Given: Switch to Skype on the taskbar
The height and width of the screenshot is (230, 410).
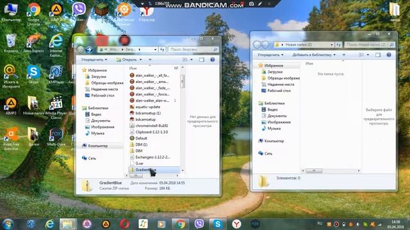Looking at the screenshot, I should (218, 224).
